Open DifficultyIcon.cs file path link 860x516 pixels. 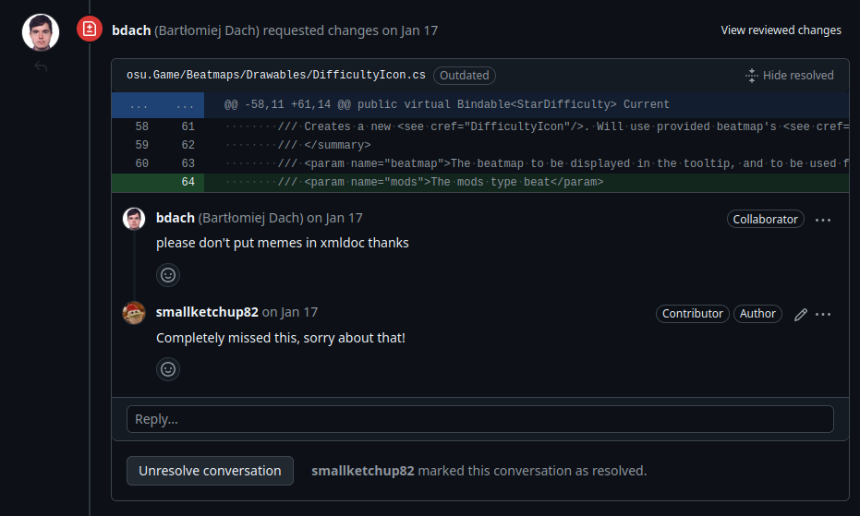click(x=276, y=76)
